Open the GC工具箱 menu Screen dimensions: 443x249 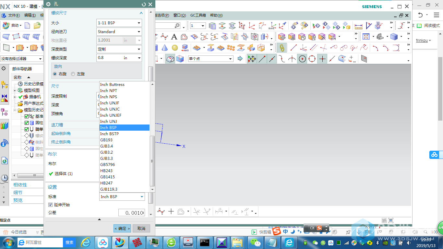198,15
